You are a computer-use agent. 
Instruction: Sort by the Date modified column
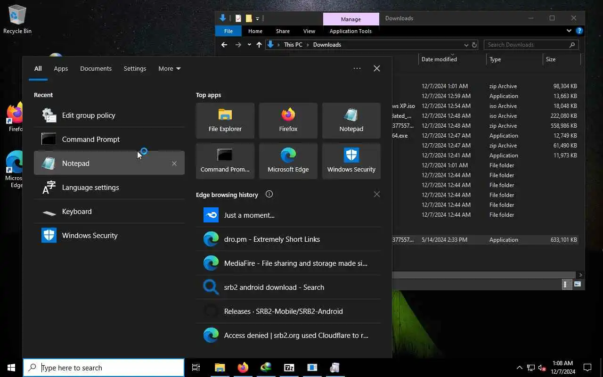(x=452, y=59)
